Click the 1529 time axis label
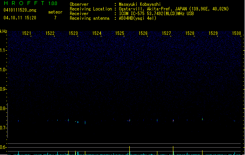This screenshot has height=155, width=245. tap(213, 33)
